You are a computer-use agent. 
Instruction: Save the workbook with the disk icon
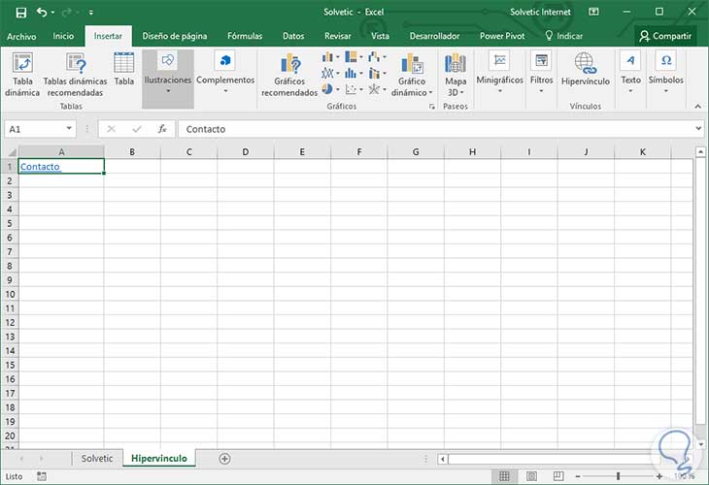[20, 13]
